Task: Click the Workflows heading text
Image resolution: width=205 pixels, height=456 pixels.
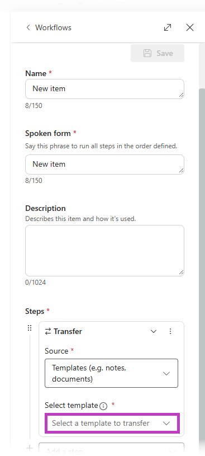Action: coord(54,27)
